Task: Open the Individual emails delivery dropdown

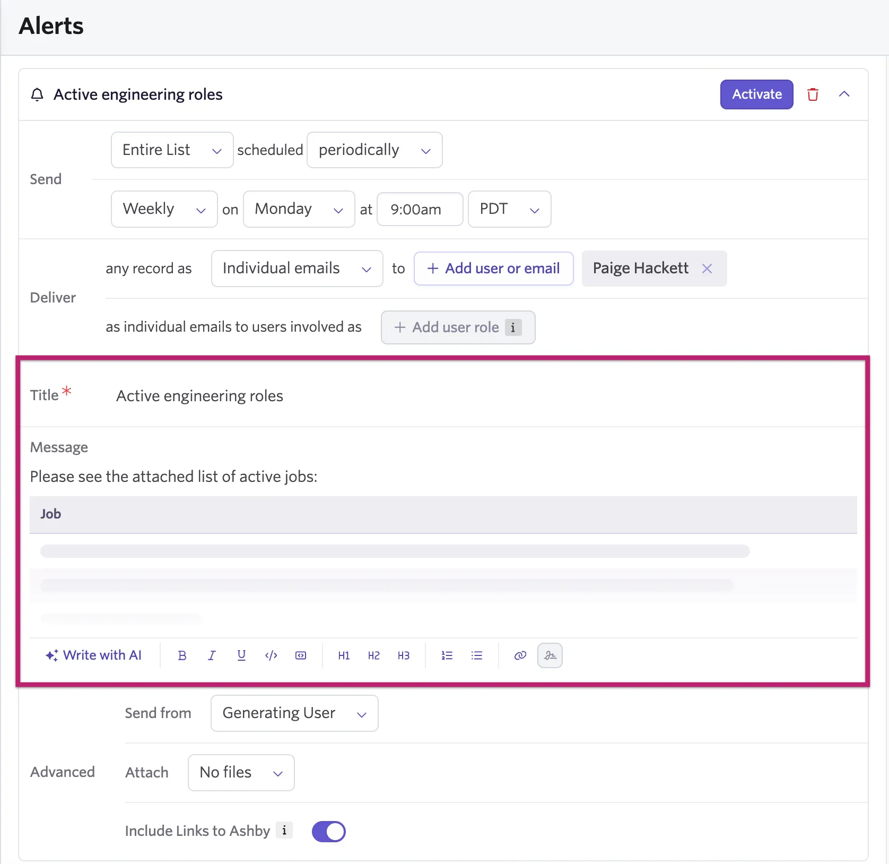Action: 297,269
